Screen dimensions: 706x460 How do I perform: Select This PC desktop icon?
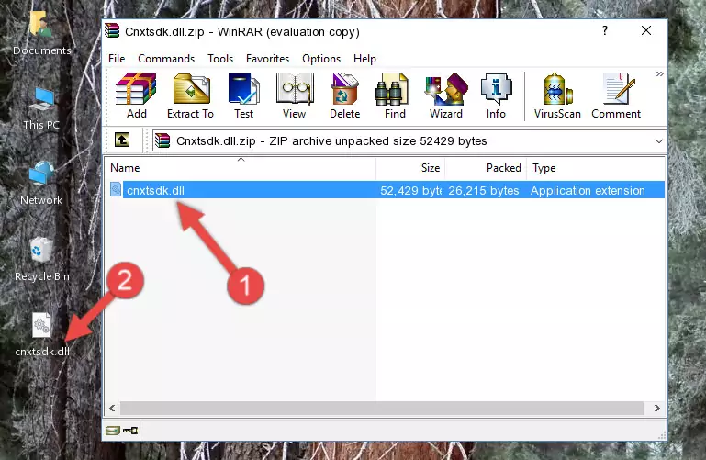click(x=41, y=108)
